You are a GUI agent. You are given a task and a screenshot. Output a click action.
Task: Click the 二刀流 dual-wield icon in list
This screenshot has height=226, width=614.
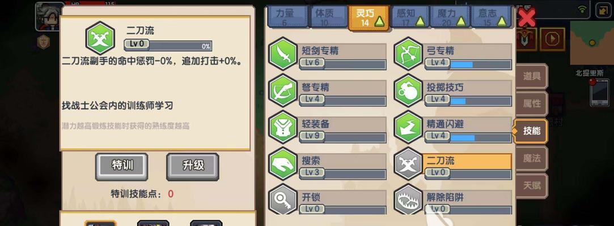coord(408,164)
